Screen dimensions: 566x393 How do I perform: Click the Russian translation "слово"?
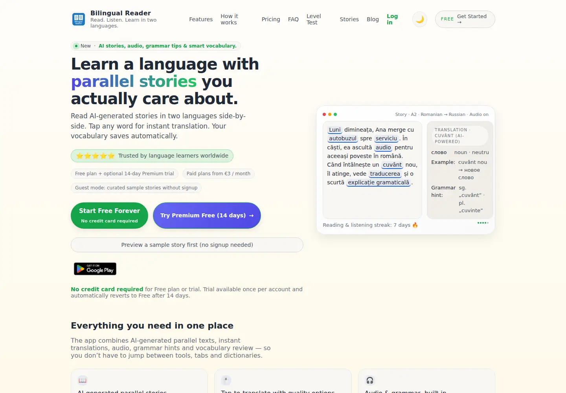pos(439,152)
